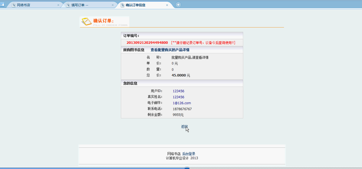This screenshot has height=169, width=362.
Task: Close the 确认订单信息 tab
Action: click(167, 5)
